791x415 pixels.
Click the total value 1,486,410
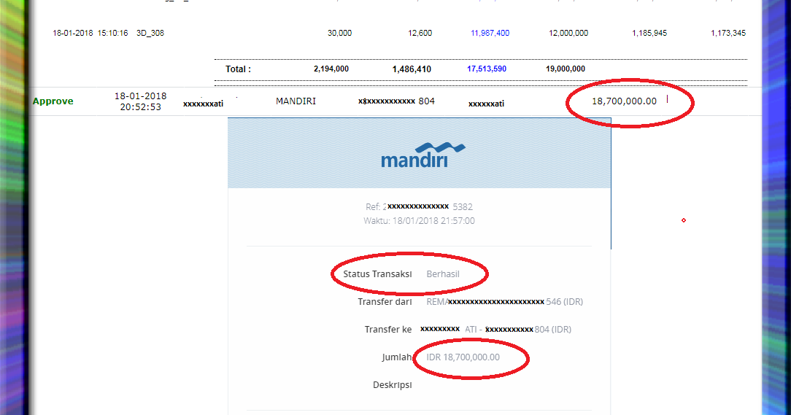tap(412, 69)
